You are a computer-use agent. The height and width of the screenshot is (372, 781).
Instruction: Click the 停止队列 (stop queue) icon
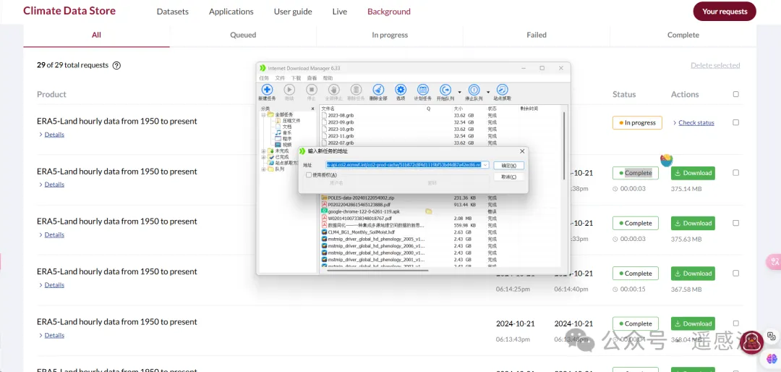(x=474, y=90)
